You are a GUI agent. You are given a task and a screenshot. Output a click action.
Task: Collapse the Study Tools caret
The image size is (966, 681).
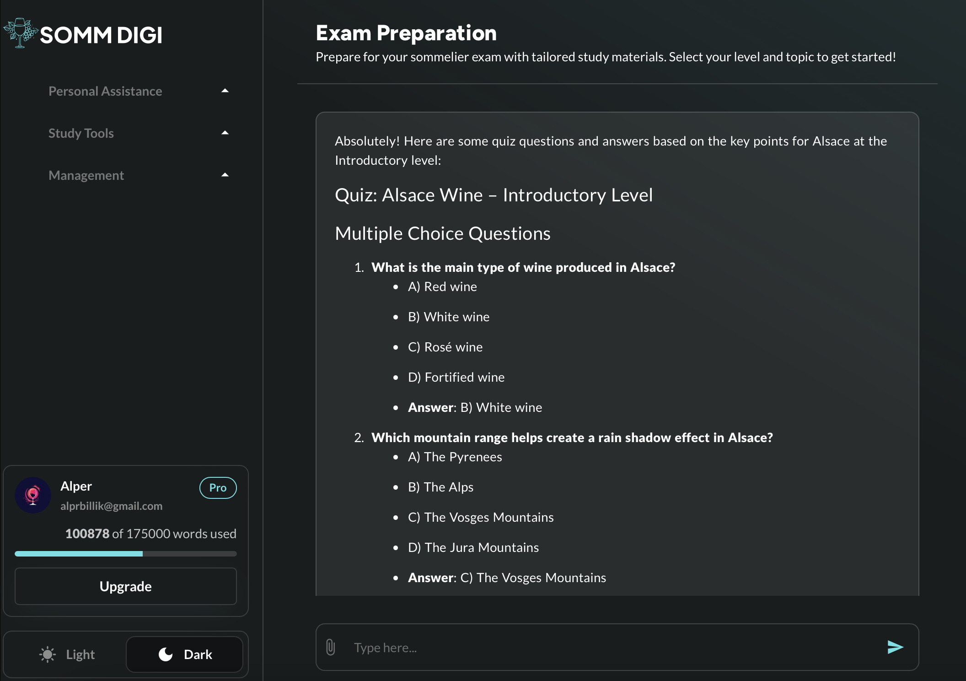coord(225,133)
